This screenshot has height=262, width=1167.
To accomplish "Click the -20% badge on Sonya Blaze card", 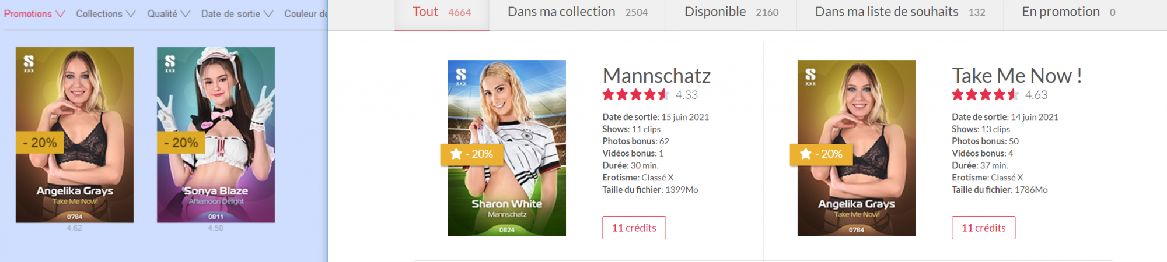I will point(181,143).
